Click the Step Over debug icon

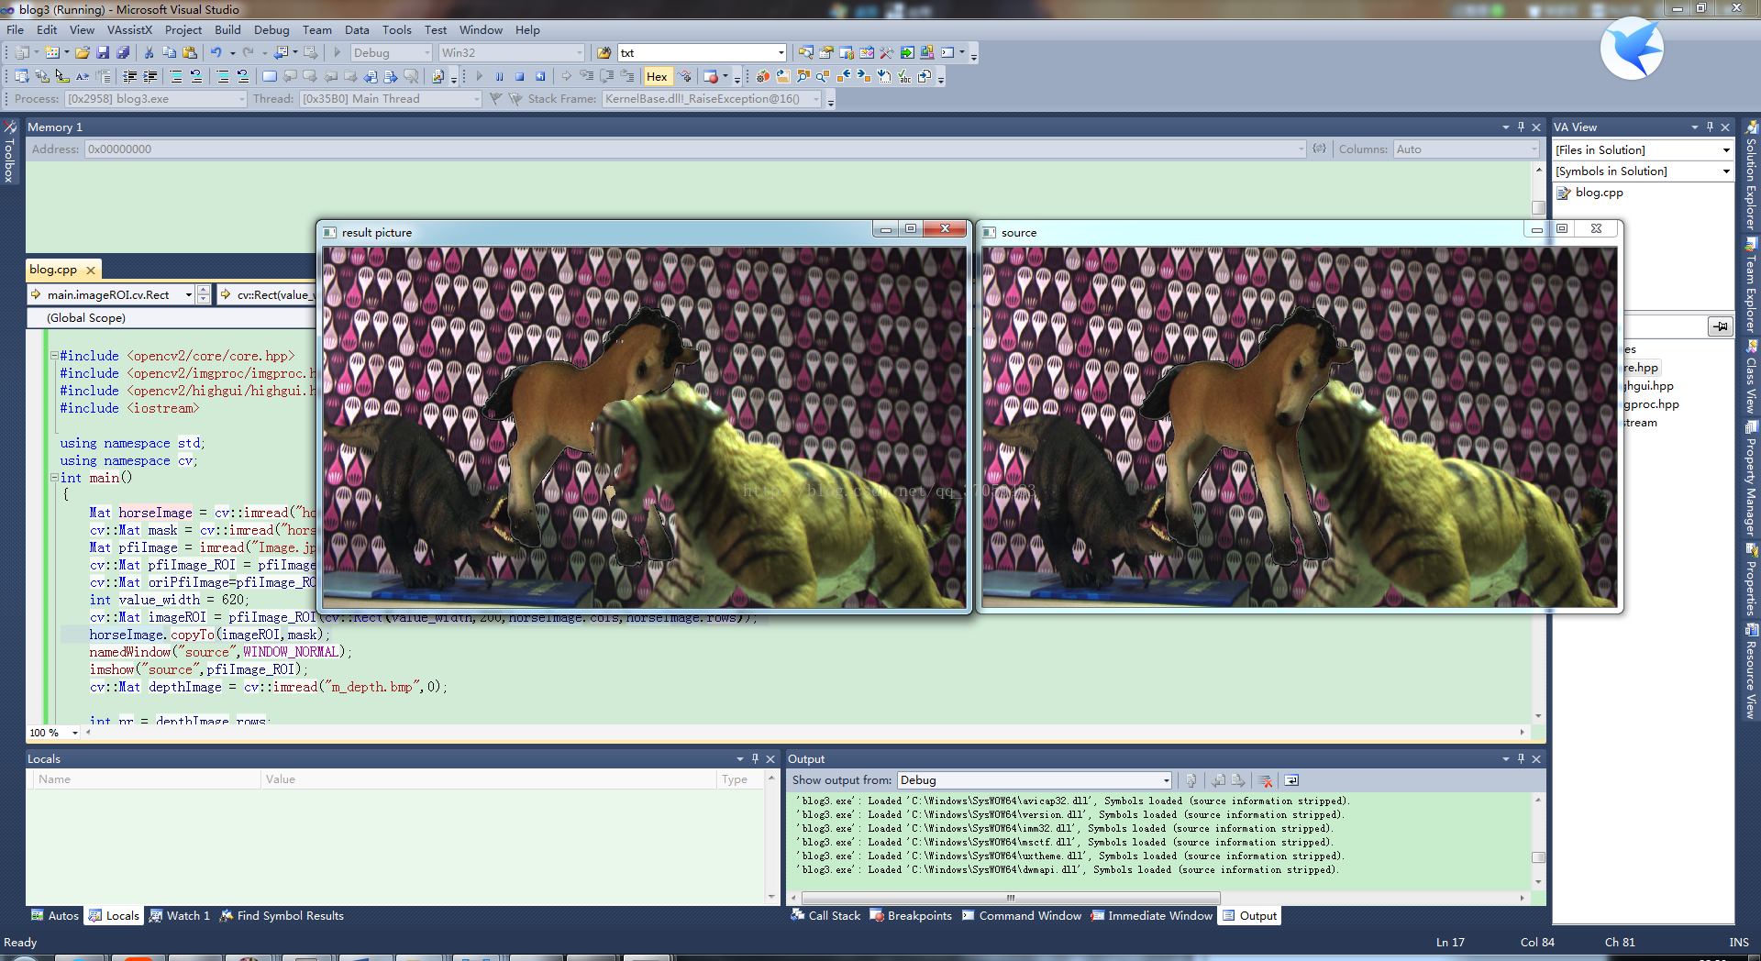coord(606,77)
